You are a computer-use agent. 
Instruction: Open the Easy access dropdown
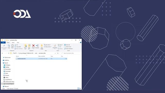point(48,47)
